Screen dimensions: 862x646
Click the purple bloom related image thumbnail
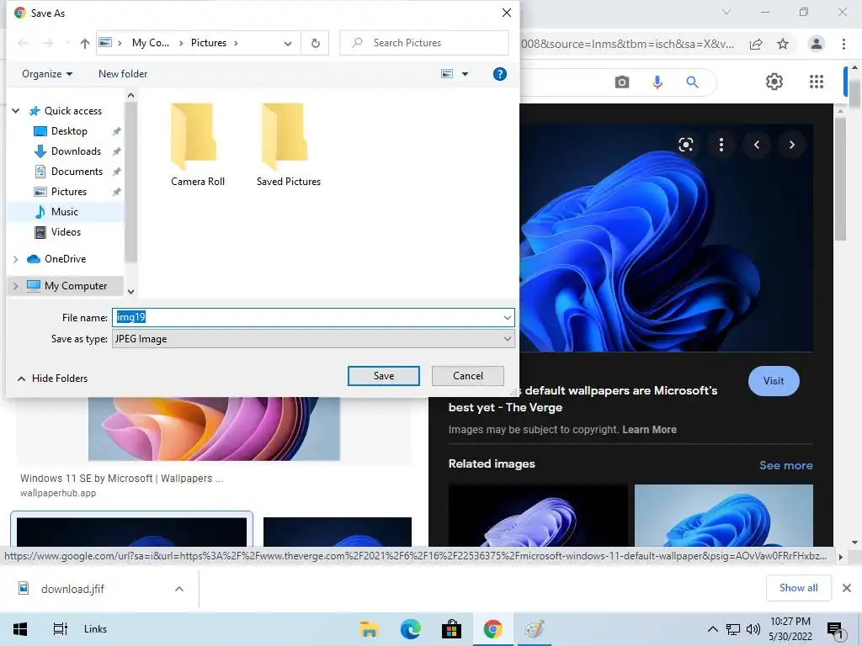pyautogui.click(x=538, y=516)
